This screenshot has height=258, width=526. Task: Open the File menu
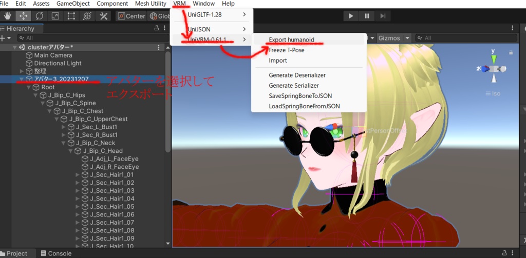coord(4,4)
